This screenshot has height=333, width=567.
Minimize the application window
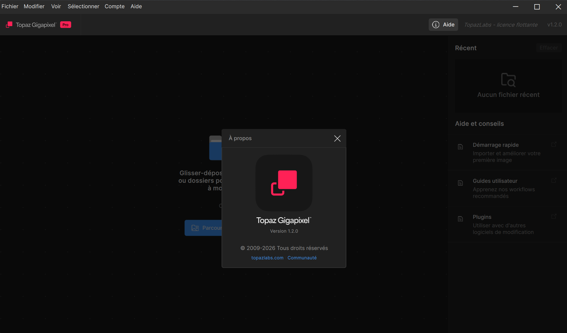pos(516,7)
